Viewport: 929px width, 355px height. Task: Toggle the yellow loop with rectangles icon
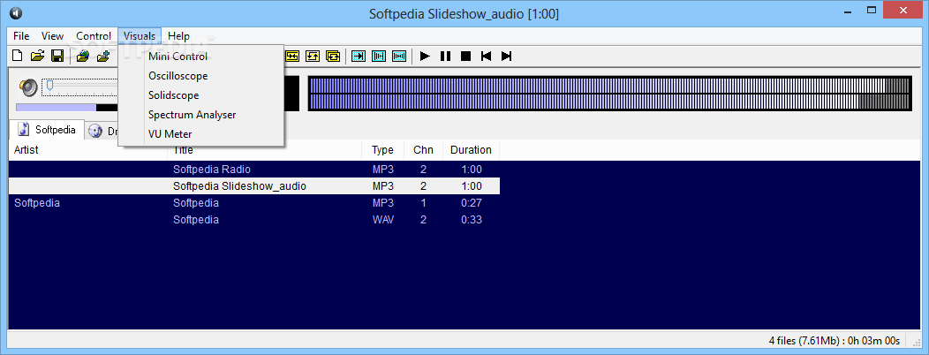coord(334,57)
